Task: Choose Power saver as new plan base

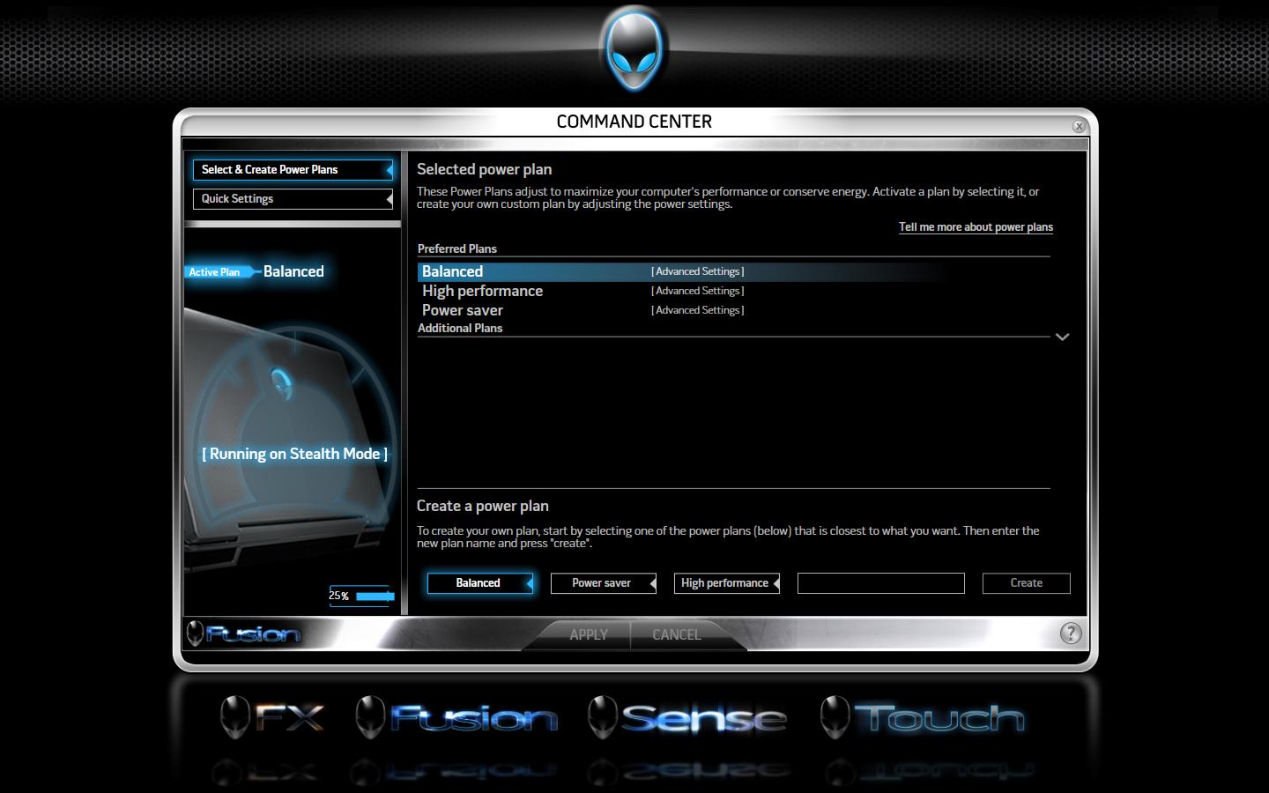Action: (x=604, y=583)
